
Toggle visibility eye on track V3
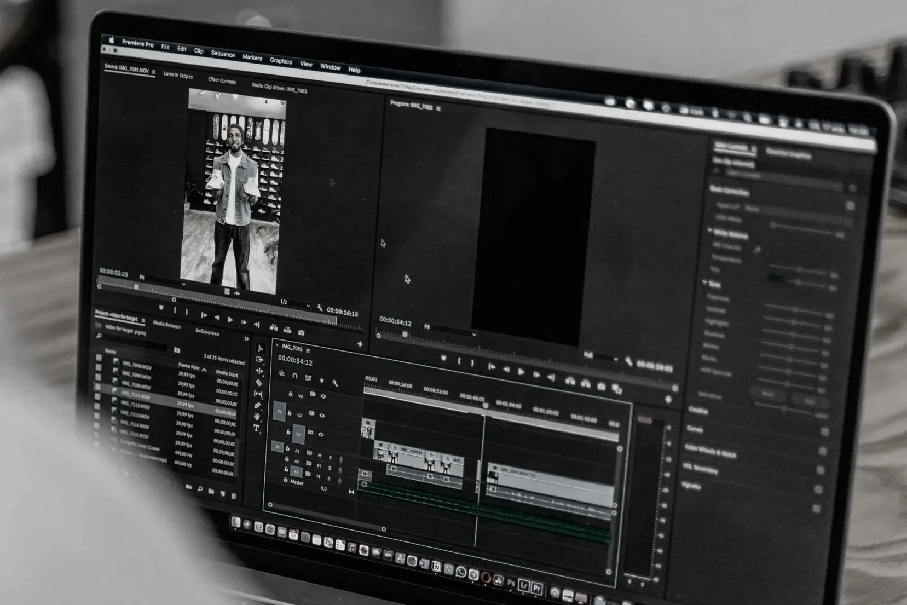[x=323, y=396]
